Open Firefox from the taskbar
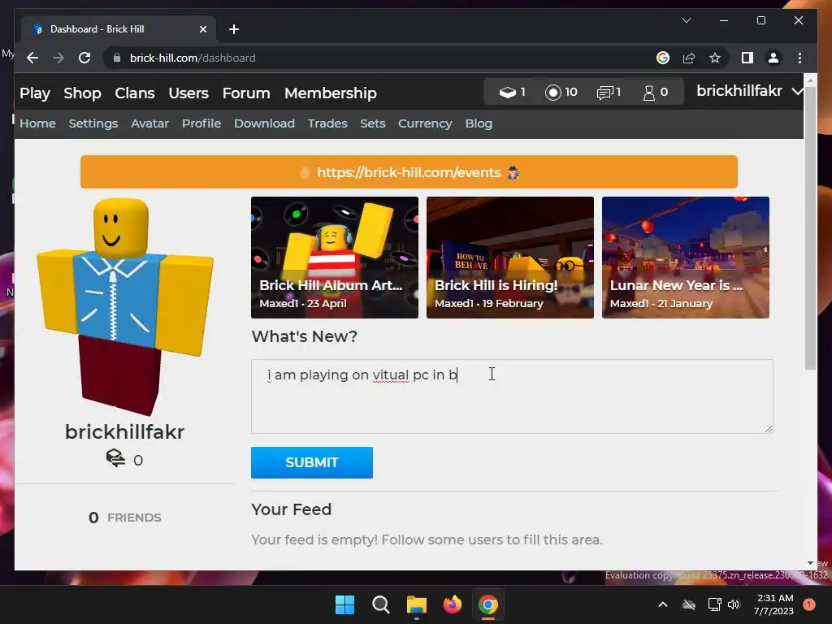This screenshot has height=624, width=832. tap(452, 604)
